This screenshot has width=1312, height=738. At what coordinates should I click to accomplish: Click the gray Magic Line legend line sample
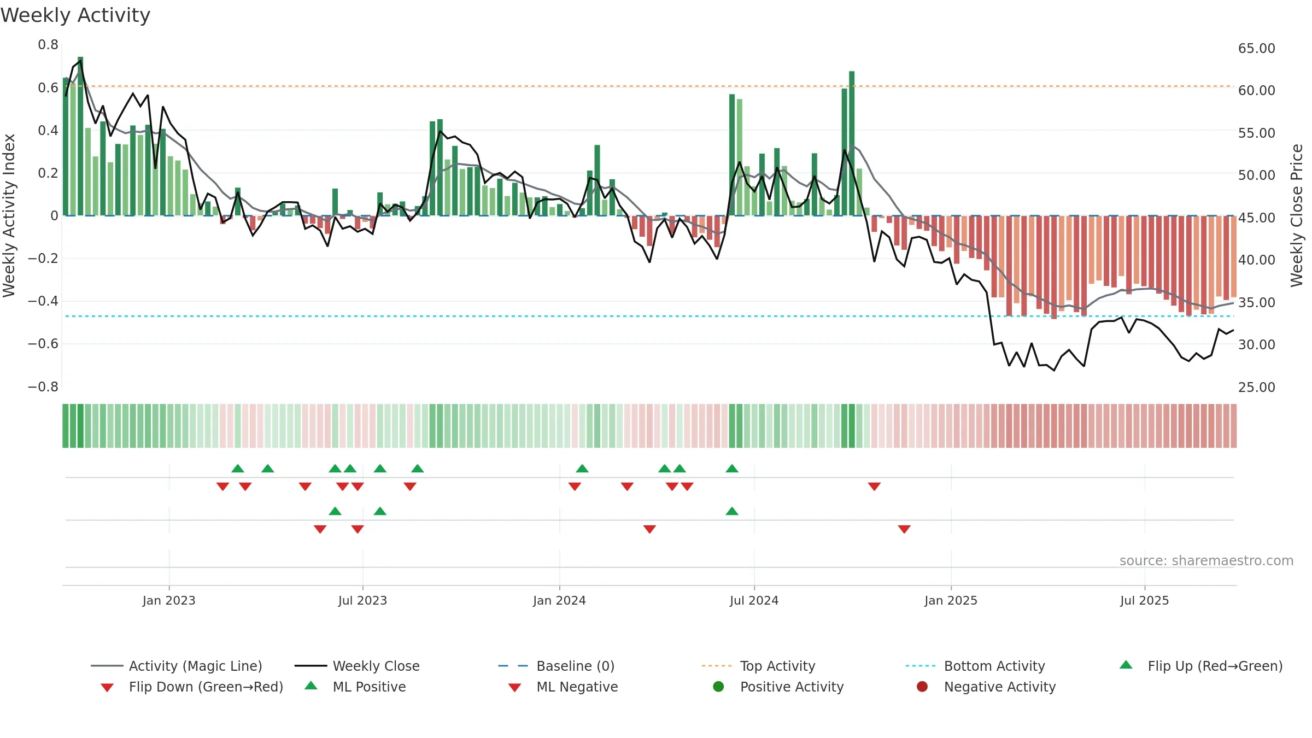(x=107, y=666)
